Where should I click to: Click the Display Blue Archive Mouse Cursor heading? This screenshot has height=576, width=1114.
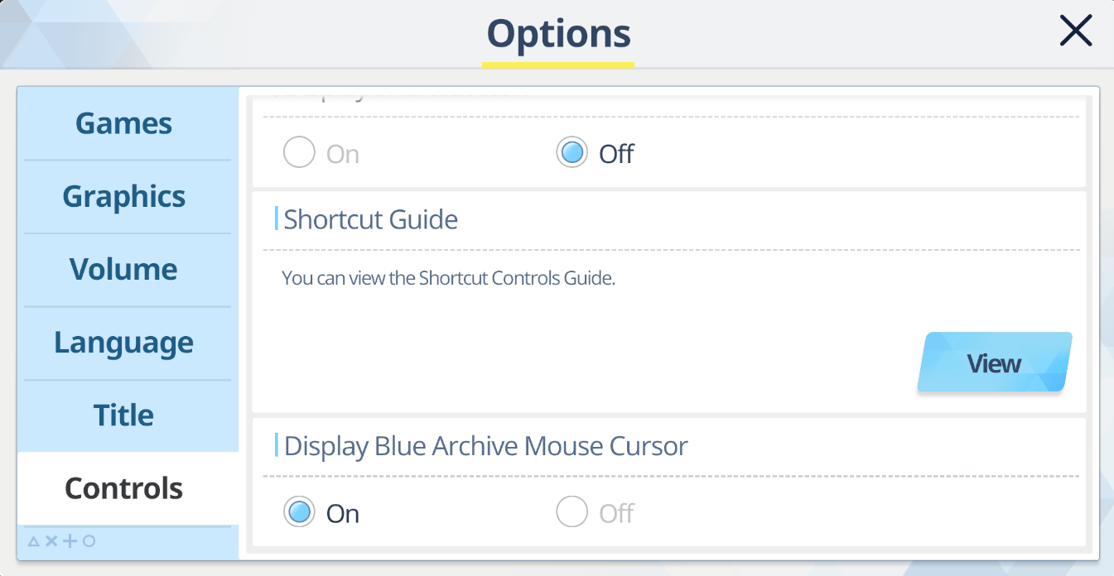pyautogui.click(x=485, y=446)
